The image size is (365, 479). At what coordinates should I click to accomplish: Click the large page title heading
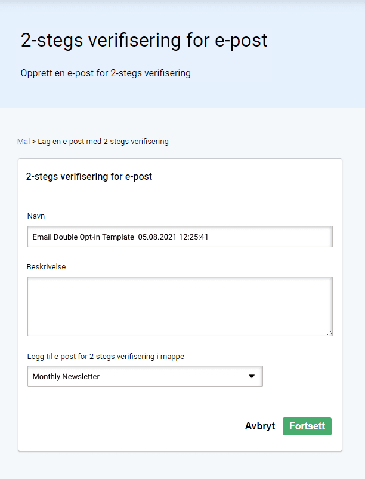point(144,41)
